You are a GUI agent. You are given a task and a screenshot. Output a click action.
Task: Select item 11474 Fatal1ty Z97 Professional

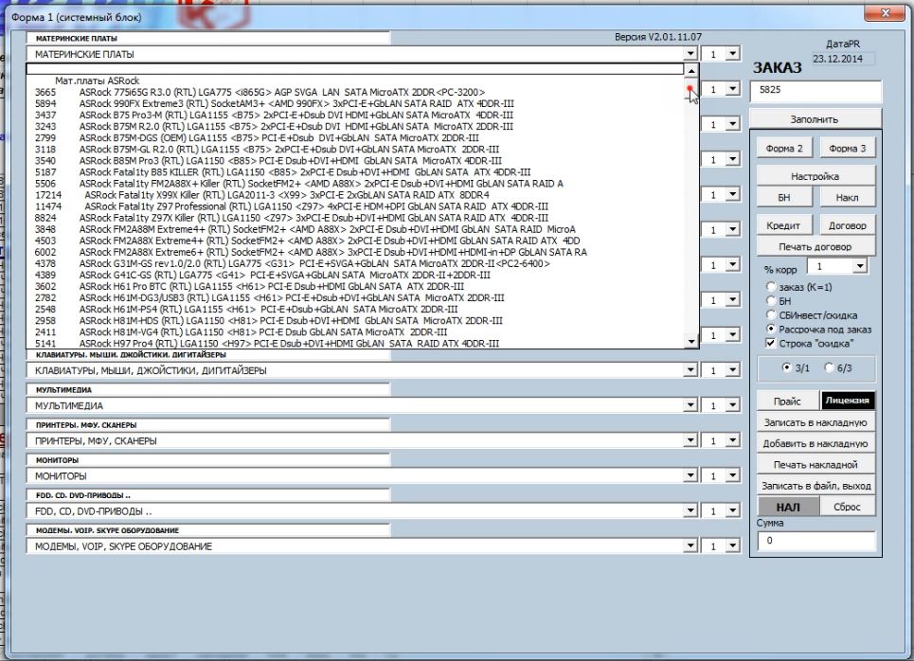click(354, 206)
